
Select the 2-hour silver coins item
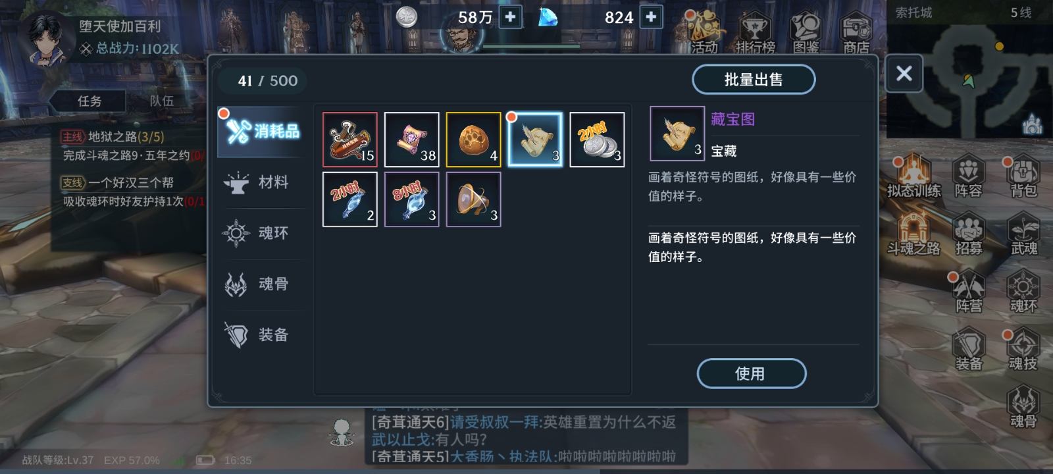(x=597, y=140)
